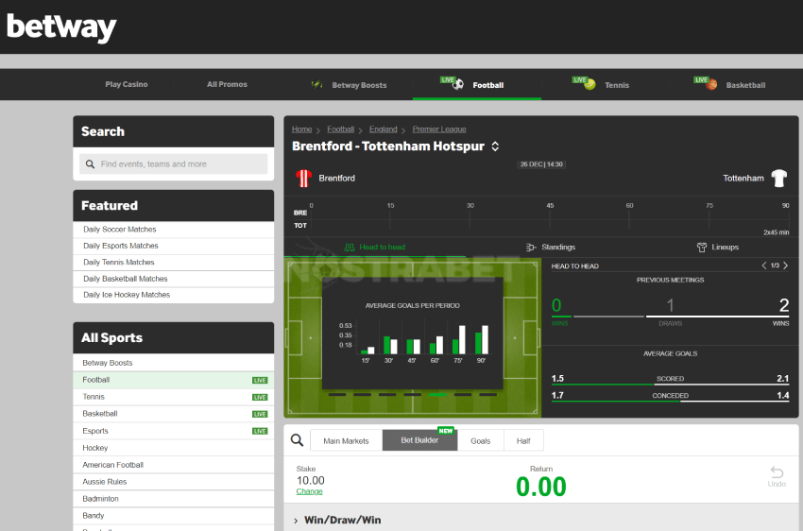Screen dimensions: 803x531
Task: Click the Home breadcrumb link
Action: tap(301, 129)
